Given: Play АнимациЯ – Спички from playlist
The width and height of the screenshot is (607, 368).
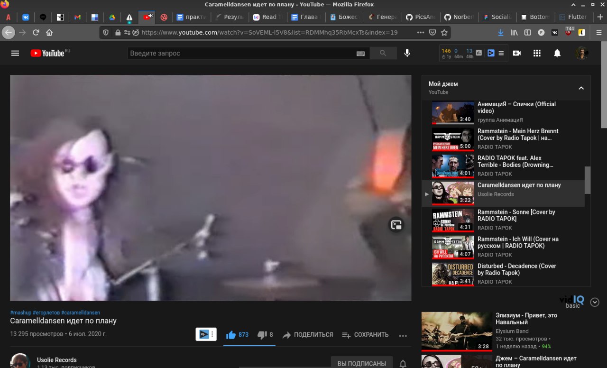Looking at the screenshot, I should click(503, 112).
